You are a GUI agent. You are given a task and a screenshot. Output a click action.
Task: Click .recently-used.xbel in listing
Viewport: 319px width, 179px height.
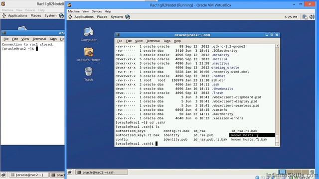(230, 72)
